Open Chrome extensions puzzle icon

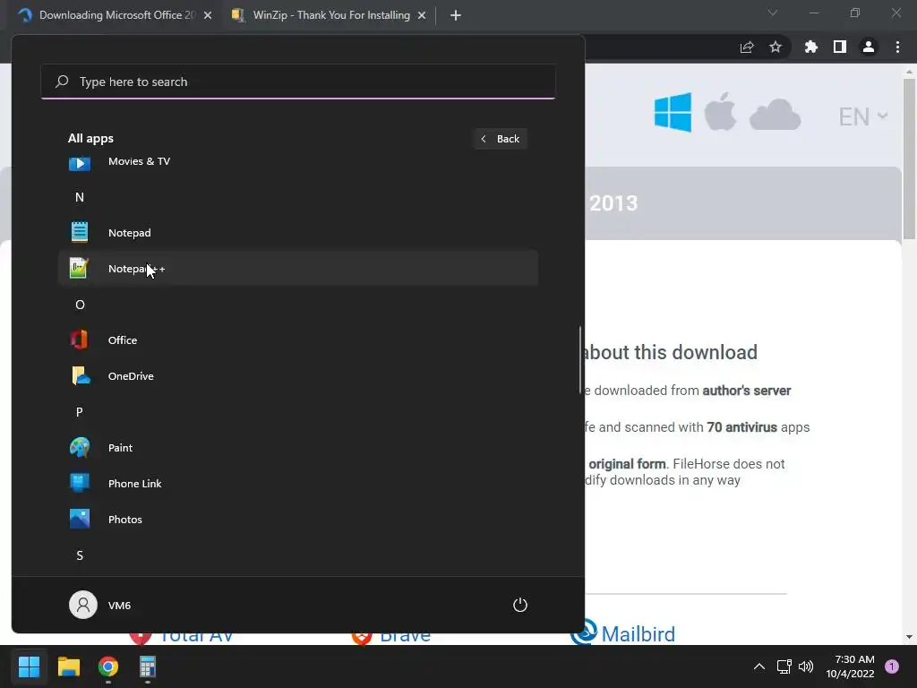[811, 47]
